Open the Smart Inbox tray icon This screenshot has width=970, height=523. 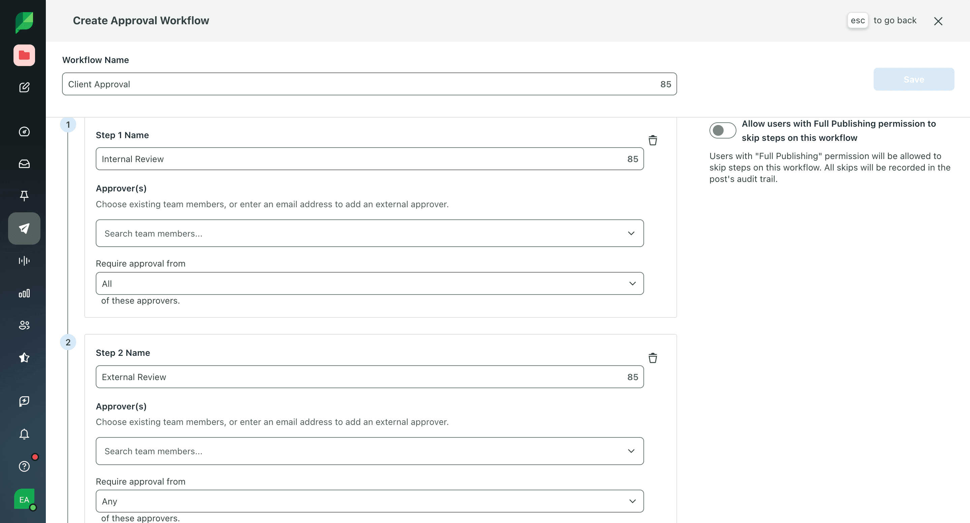point(24,164)
